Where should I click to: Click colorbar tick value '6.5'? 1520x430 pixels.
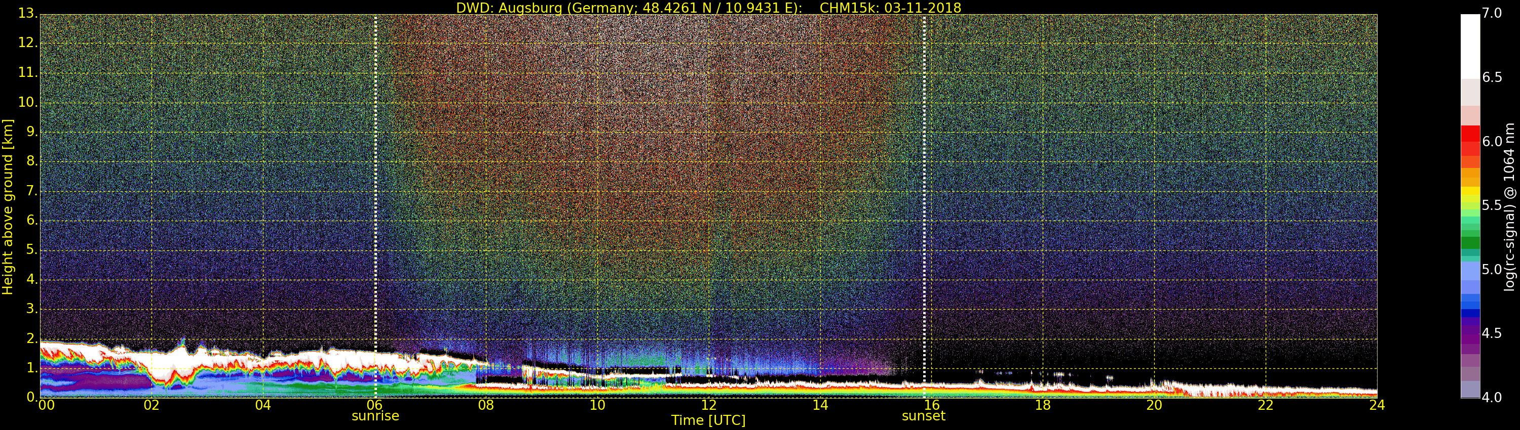point(1492,78)
